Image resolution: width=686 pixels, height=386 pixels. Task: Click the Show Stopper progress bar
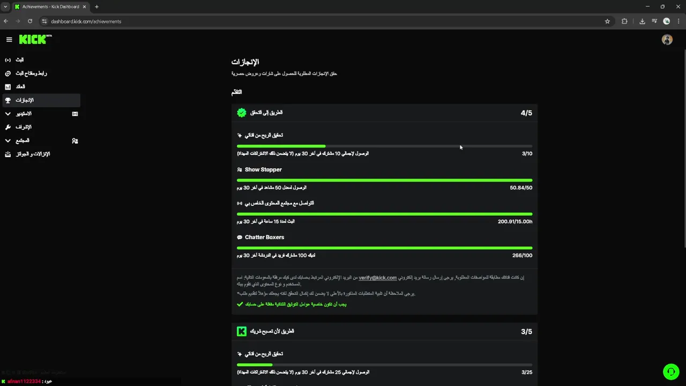pyautogui.click(x=384, y=180)
